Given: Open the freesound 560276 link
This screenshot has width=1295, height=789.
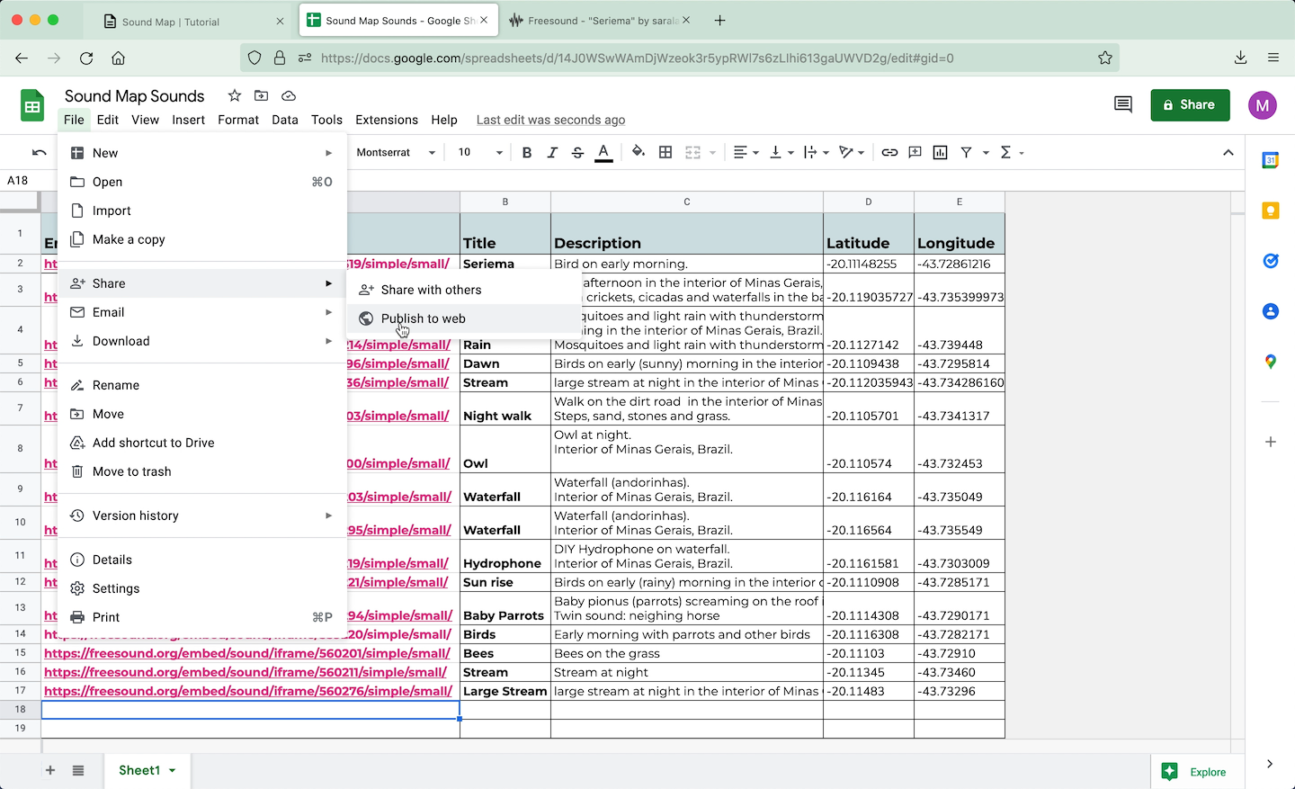Looking at the screenshot, I should [247, 691].
